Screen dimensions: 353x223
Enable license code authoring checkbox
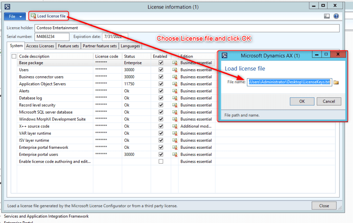(x=161, y=162)
